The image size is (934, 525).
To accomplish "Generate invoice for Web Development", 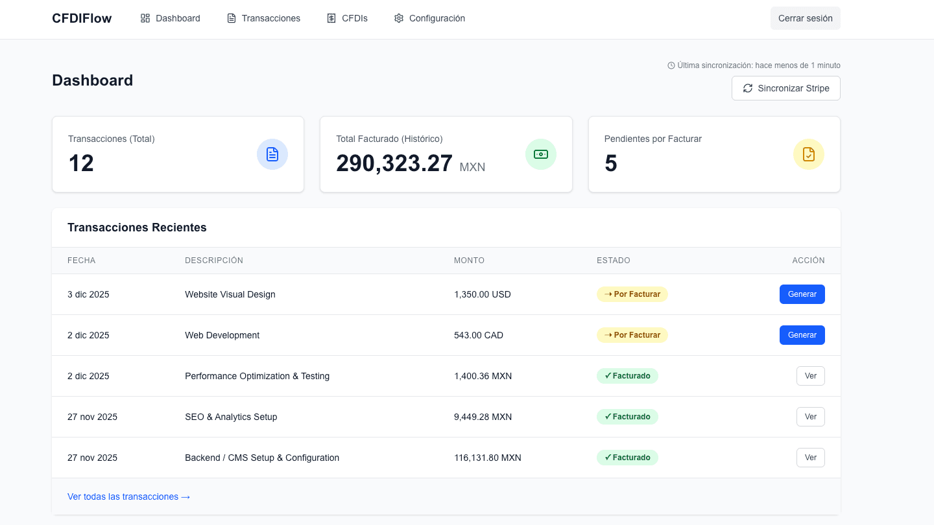I will click(x=802, y=335).
